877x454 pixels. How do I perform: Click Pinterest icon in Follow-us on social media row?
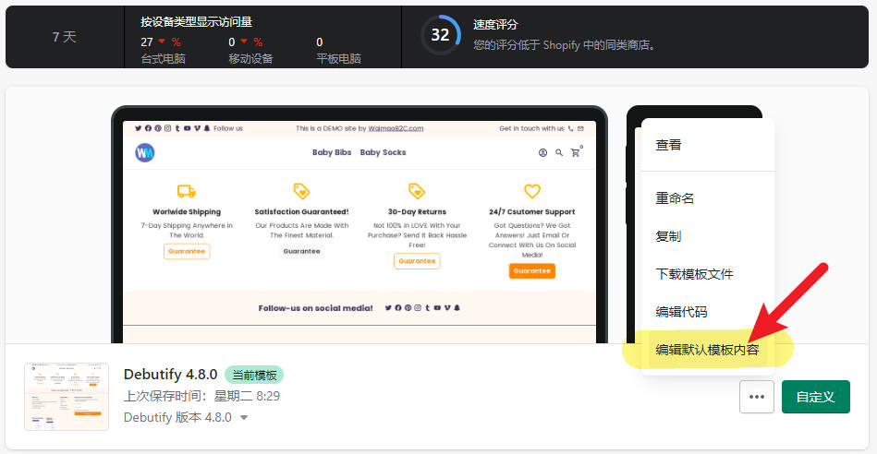[408, 307]
